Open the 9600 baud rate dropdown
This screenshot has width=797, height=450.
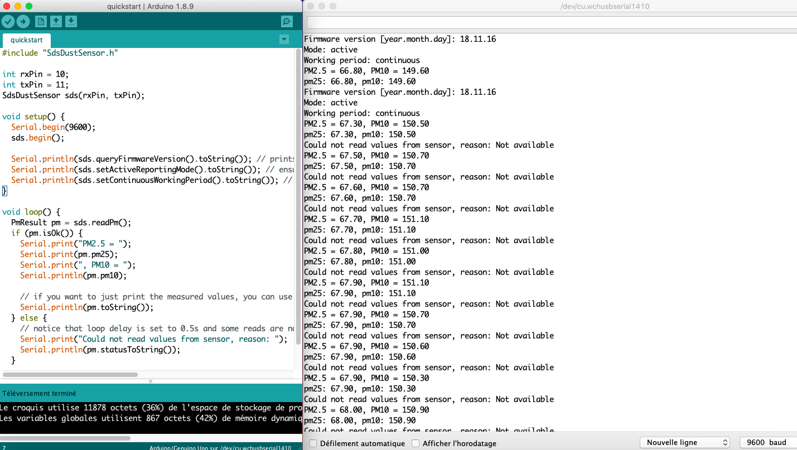pos(768,443)
